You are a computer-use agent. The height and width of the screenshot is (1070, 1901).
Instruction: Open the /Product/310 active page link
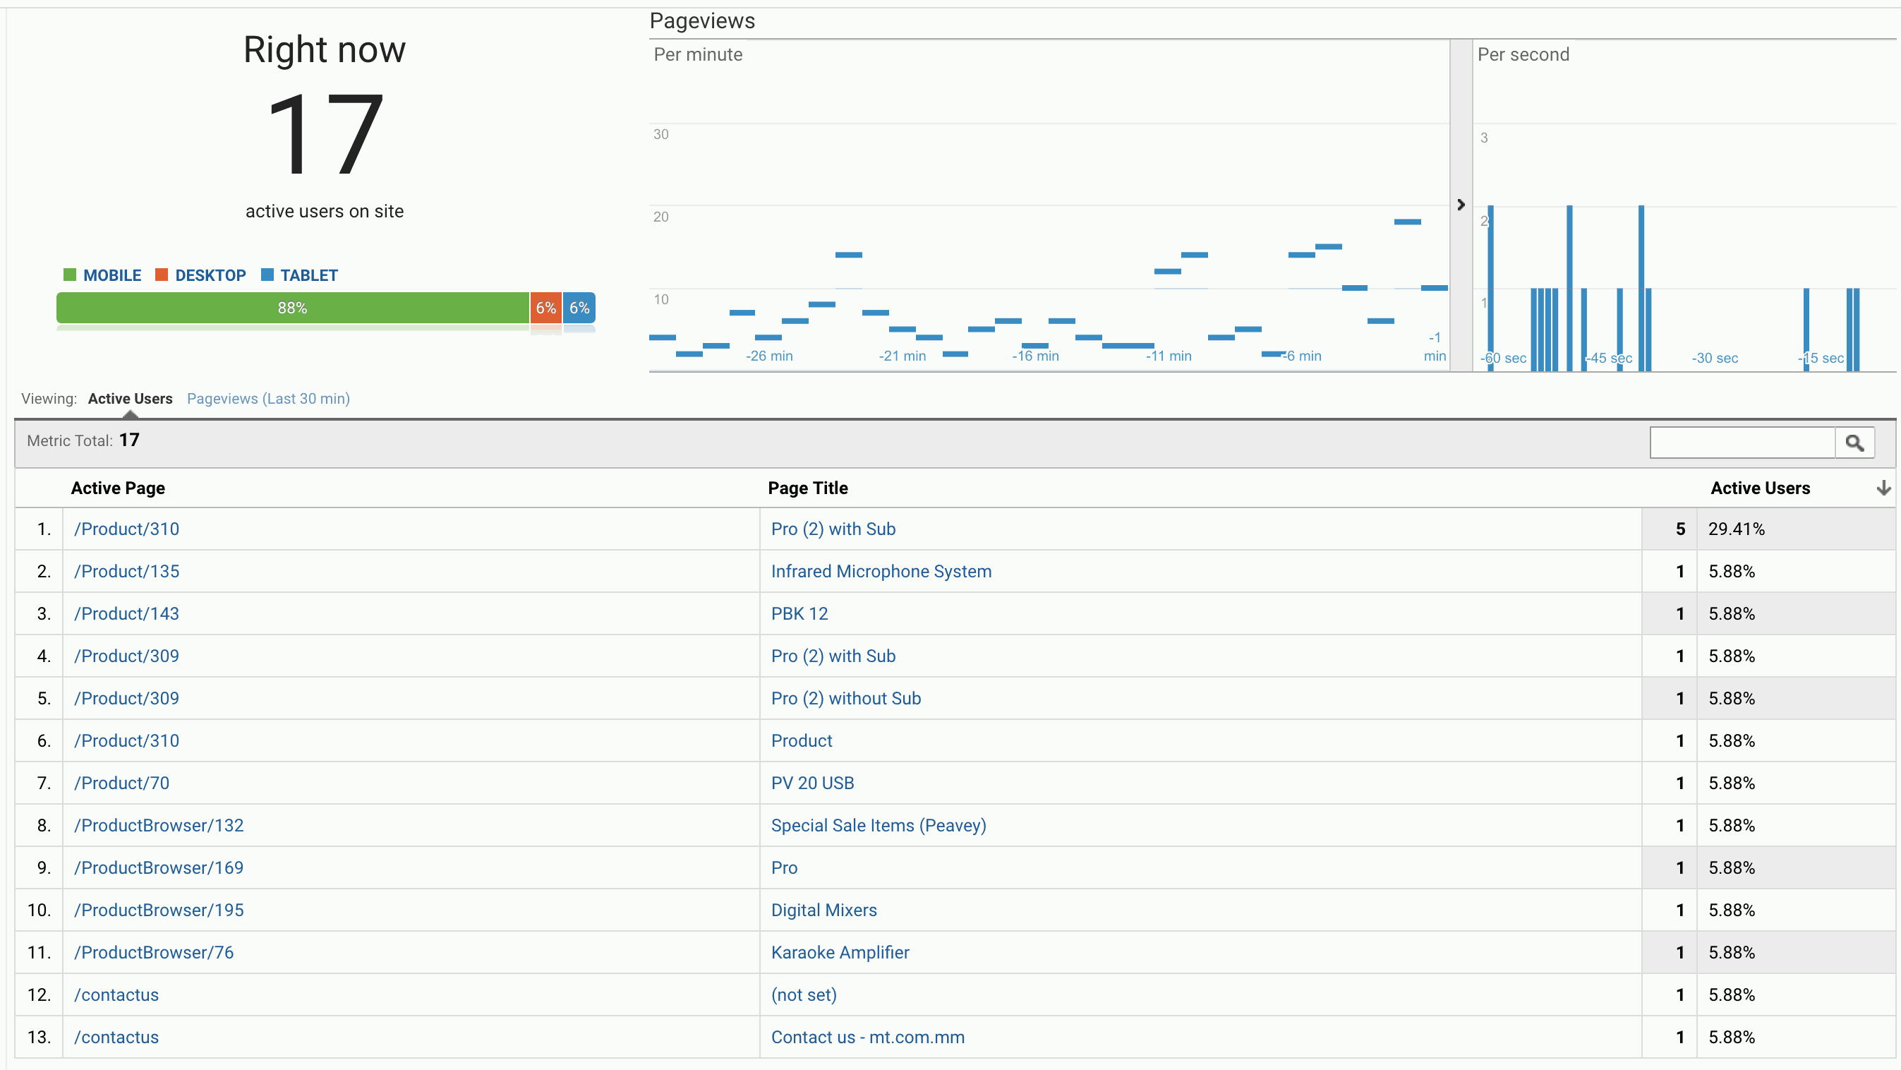[x=126, y=529]
